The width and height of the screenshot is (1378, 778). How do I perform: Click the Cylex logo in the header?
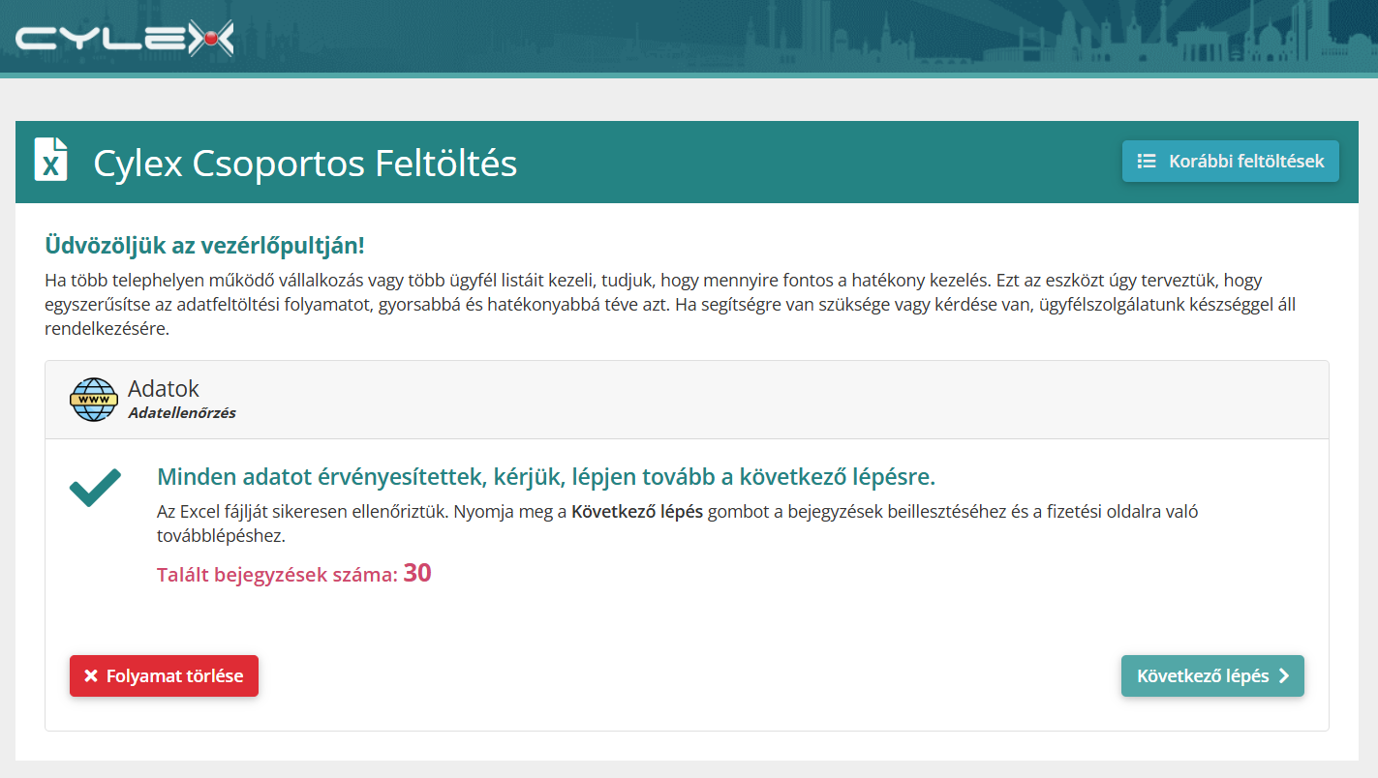point(125,39)
